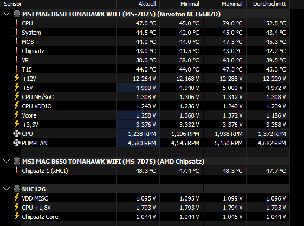Click the lightning icon of the Vcore row

[17, 115]
